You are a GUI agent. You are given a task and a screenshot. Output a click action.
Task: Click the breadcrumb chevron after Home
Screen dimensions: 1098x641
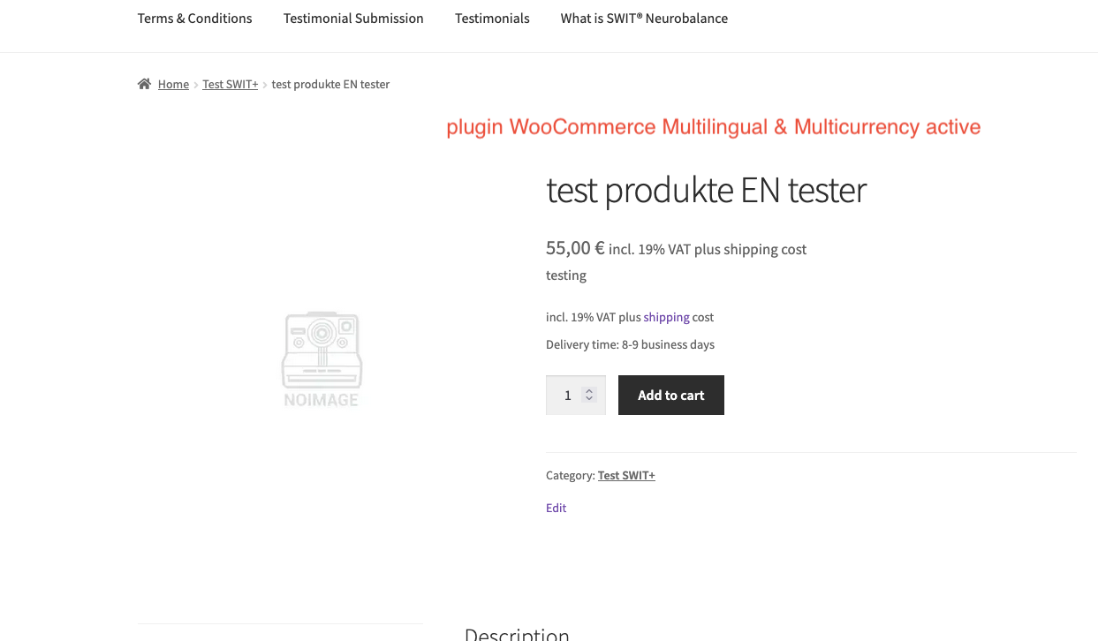click(x=196, y=85)
